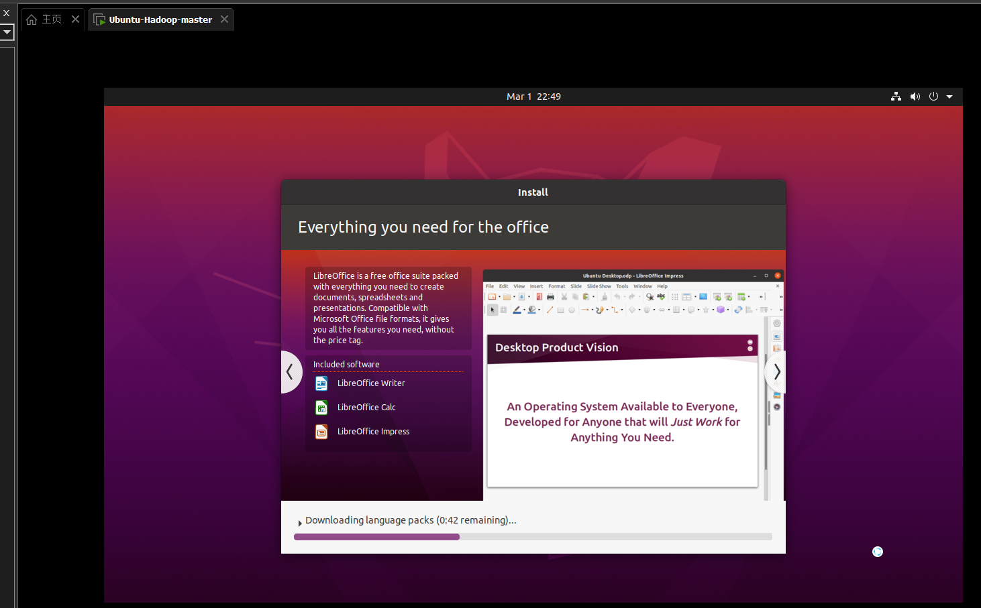Viewport: 981px width, 608px height.
Task: Select the "LibreOffice Writer" label
Action: [371, 383]
